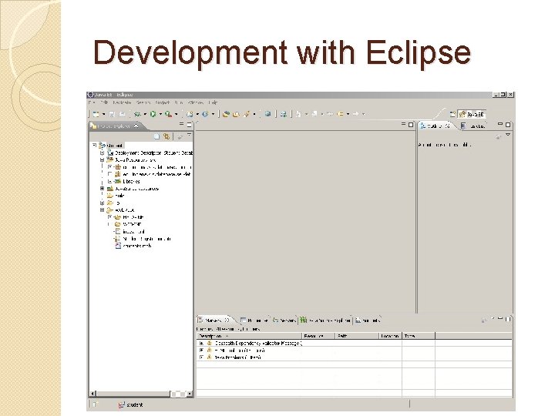The image size is (555, 416).
Task: Click the Open Perspective icon
Action: 452,114
